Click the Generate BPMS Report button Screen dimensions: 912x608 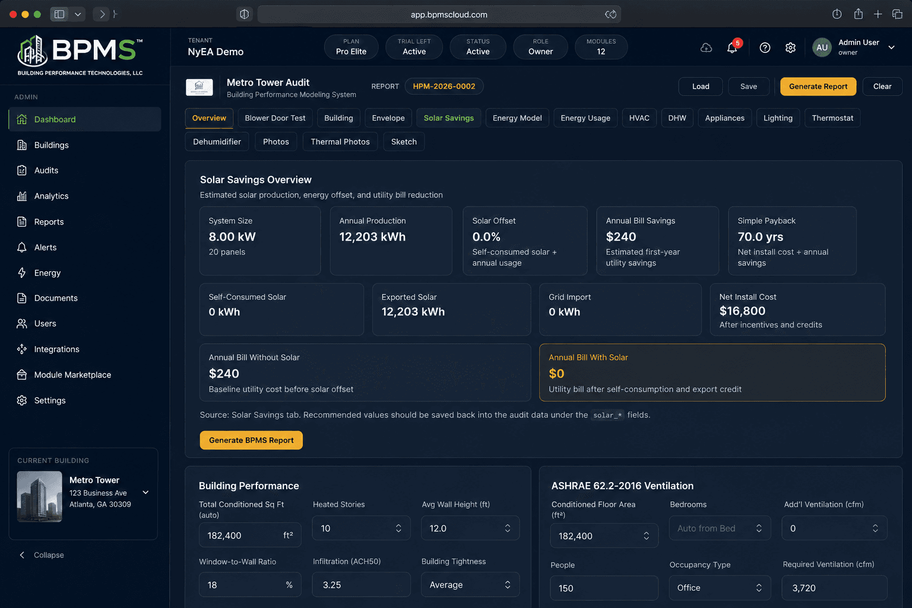(x=251, y=440)
